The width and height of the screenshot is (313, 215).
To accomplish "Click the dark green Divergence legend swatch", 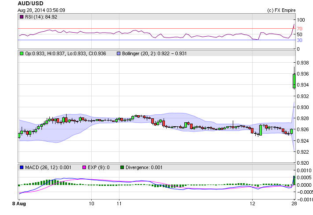I will tap(122, 167).
